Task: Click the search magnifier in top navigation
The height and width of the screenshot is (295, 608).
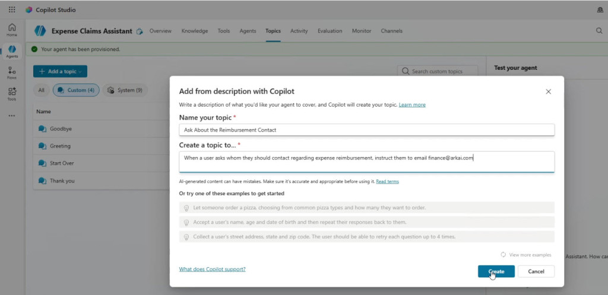Action: (599, 31)
